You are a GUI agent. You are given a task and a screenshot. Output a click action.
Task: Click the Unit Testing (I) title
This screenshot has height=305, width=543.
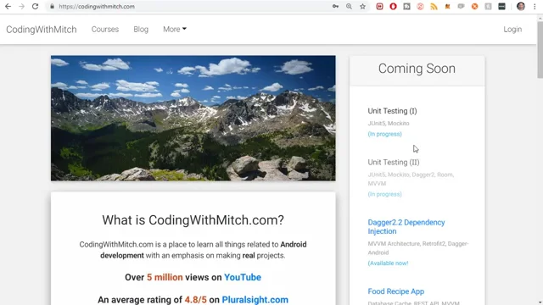pos(392,111)
